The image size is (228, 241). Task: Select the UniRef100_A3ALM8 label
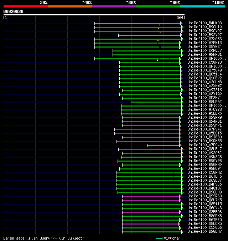[x=204, y=82]
